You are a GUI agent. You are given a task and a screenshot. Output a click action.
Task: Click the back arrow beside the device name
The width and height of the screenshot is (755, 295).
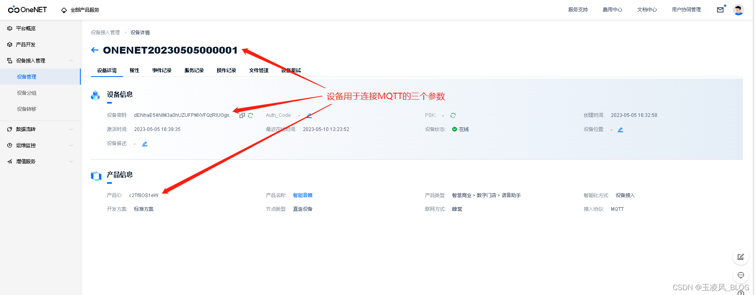(x=95, y=50)
